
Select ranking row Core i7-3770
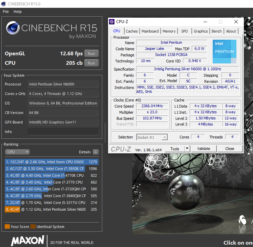(x=51, y=182)
